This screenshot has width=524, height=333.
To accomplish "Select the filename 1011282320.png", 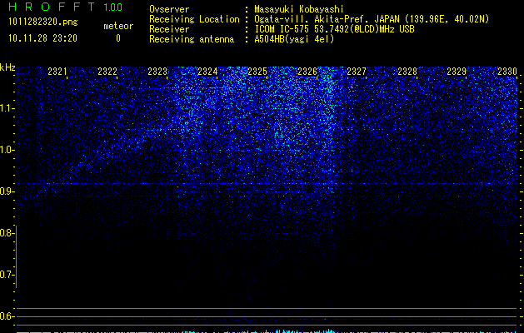I will [x=43, y=22].
